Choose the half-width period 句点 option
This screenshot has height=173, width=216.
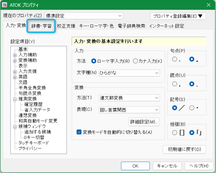pos(174,59)
